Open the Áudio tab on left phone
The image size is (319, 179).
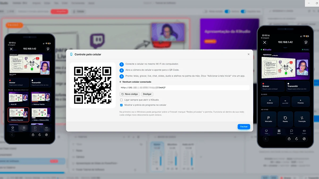(47, 129)
